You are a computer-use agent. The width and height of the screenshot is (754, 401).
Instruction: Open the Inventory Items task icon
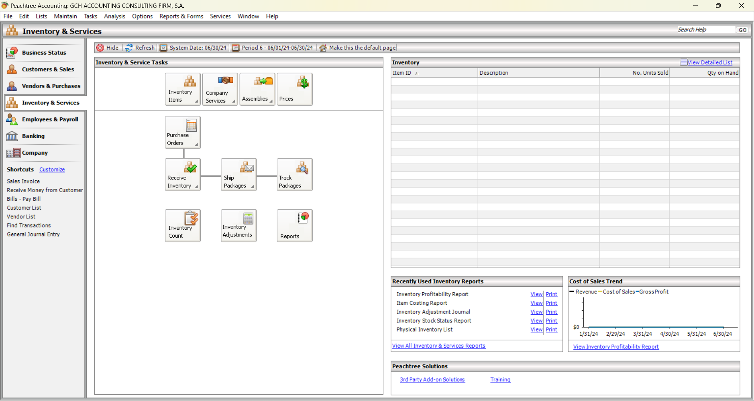(183, 89)
